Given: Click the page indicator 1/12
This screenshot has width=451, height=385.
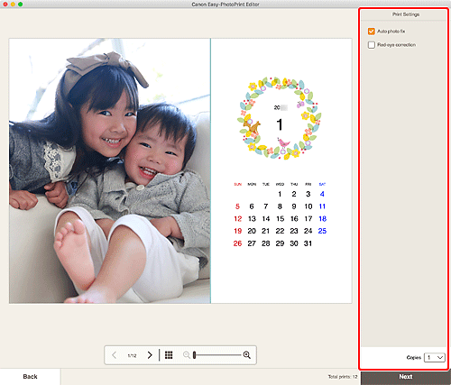Looking at the screenshot, I should pyautogui.click(x=132, y=355).
